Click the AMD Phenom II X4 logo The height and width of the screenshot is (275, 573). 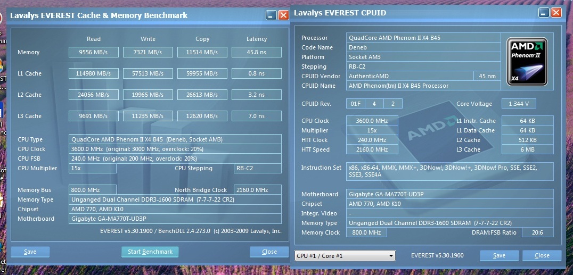(527, 62)
